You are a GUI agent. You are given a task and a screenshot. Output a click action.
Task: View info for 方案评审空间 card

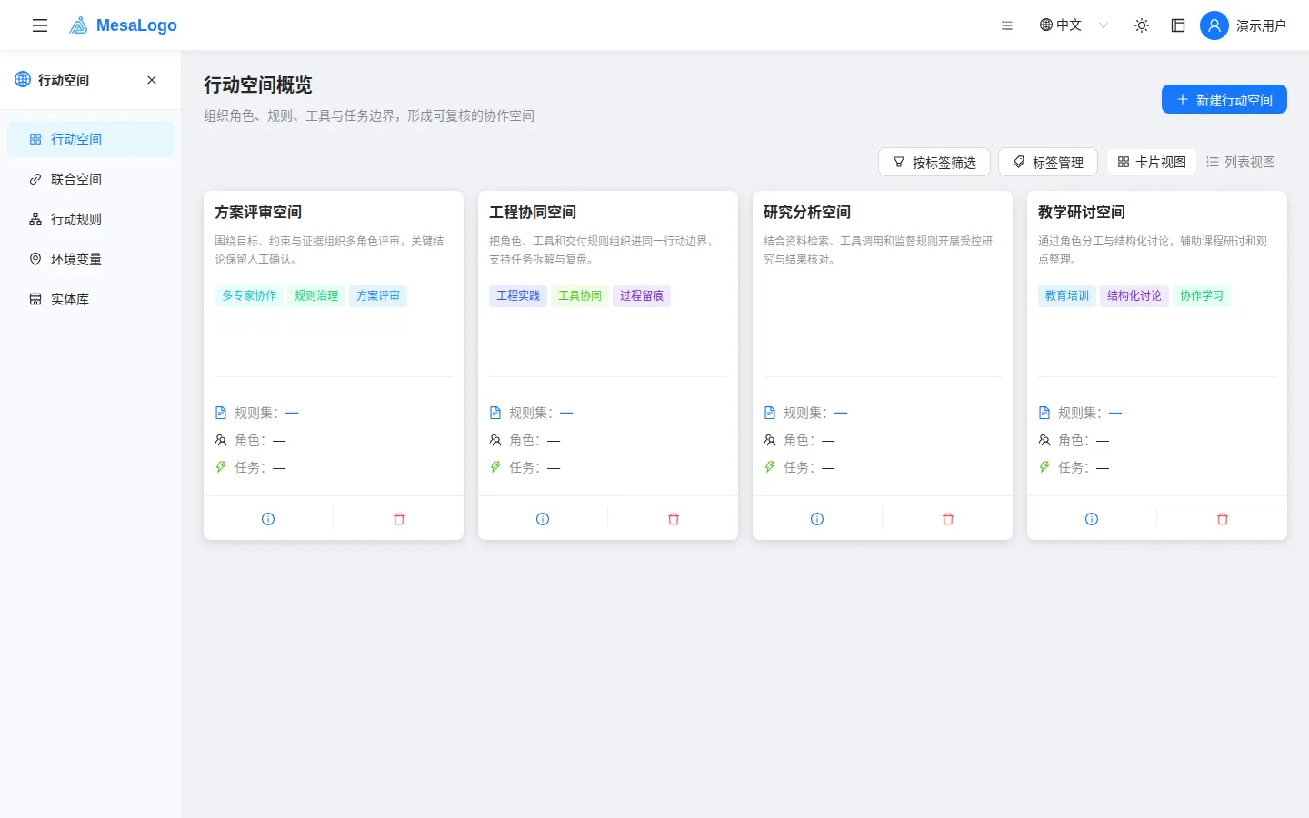268,519
